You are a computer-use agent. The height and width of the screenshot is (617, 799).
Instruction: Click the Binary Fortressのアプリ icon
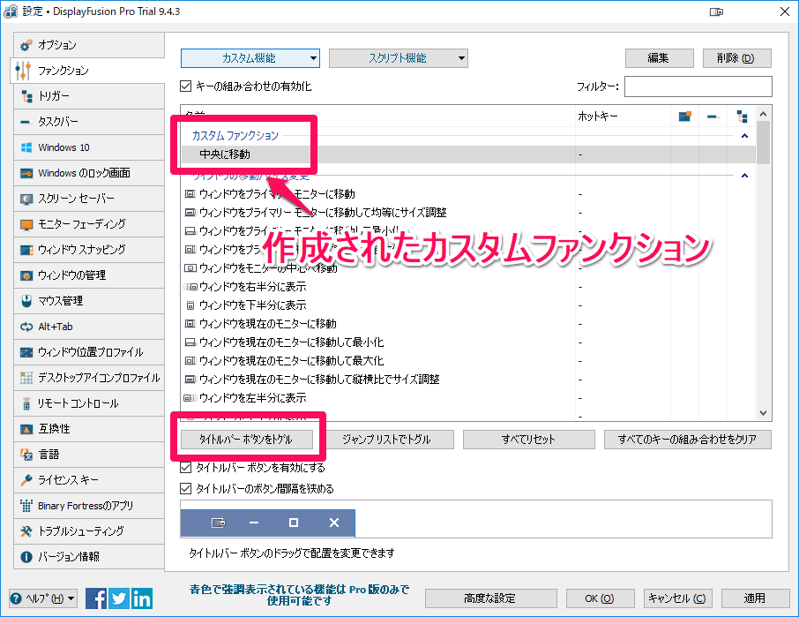(26, 506)
